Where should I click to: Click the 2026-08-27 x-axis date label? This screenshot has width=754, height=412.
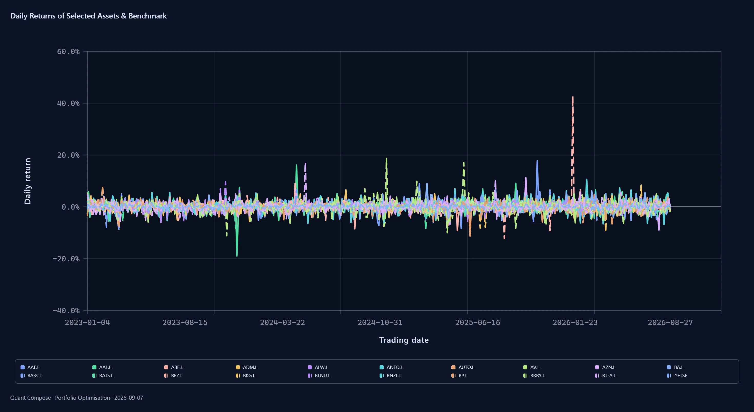pos(670,322)
